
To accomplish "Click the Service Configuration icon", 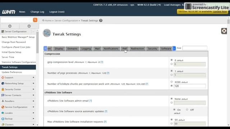I will (3, 107).
